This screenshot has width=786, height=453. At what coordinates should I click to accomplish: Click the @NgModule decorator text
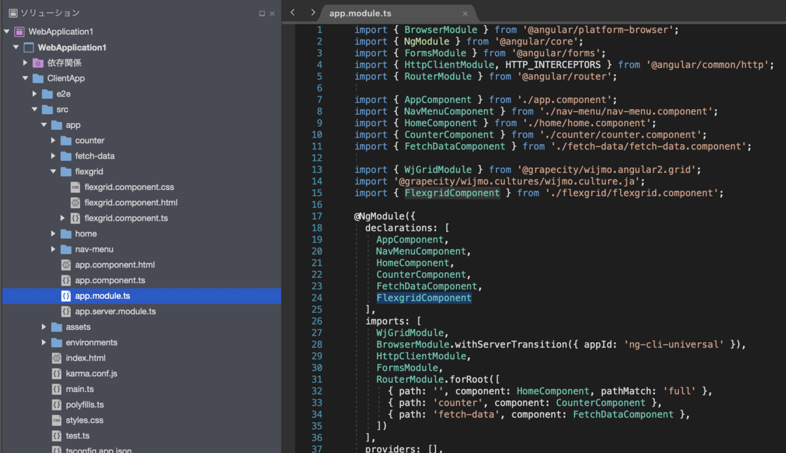point(383,216)
